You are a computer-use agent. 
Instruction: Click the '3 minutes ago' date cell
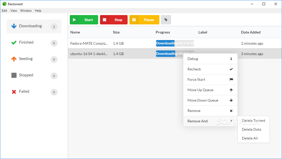click(x=252, y=54)
